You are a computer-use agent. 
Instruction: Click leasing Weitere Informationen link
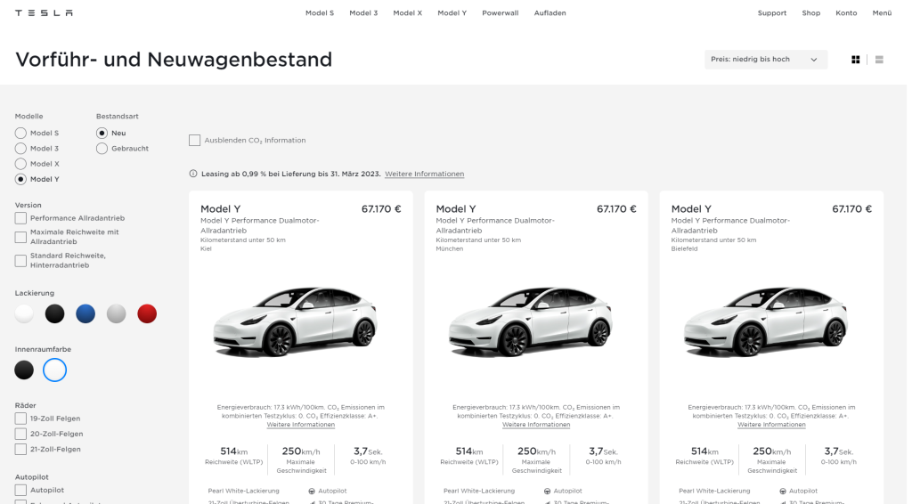coord(425,174)
